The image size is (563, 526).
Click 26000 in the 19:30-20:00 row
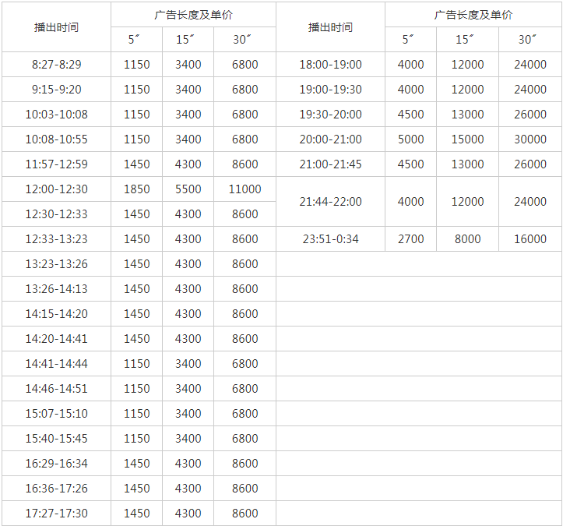pos(530,115)
